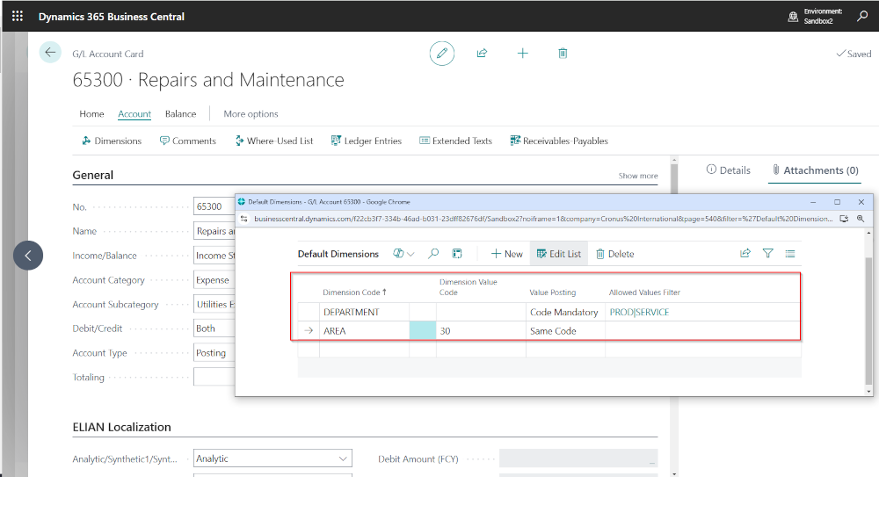Open the PROD|SERVICE allowed values link
879x527 pixels.
639,312
